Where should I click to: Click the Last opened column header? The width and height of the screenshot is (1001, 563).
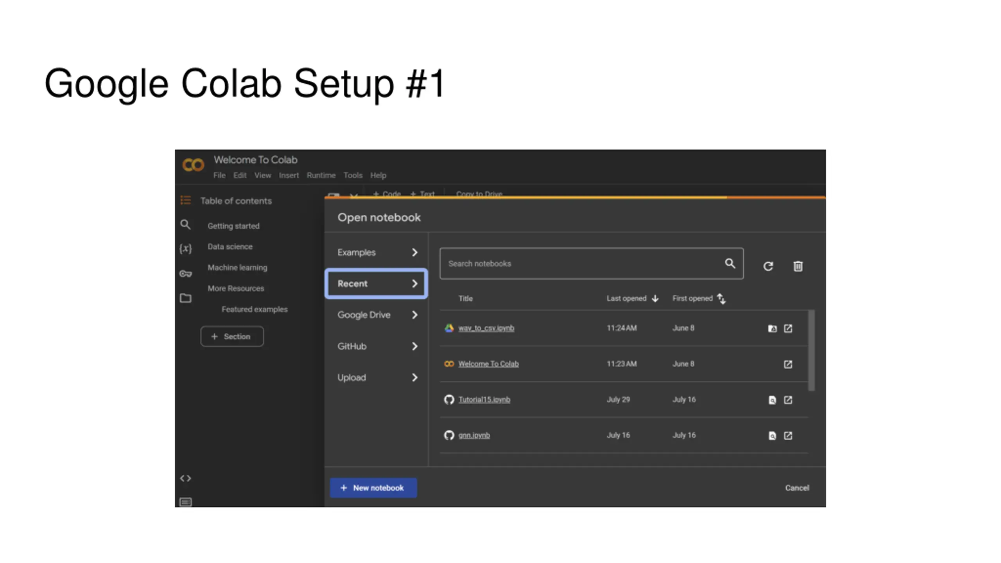point(626,299)
